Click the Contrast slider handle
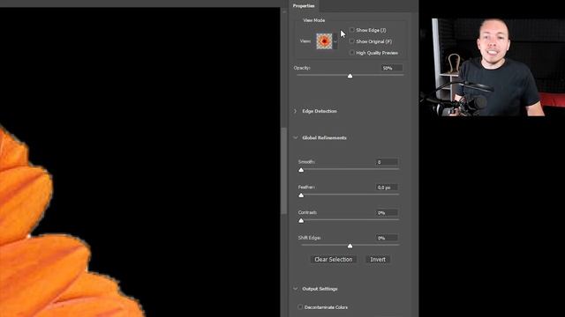The image size is (565, 317). click(301, 221)
